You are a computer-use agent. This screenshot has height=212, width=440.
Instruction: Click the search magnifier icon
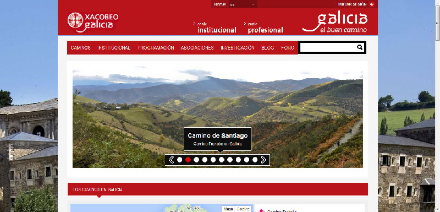coord(360,47)
